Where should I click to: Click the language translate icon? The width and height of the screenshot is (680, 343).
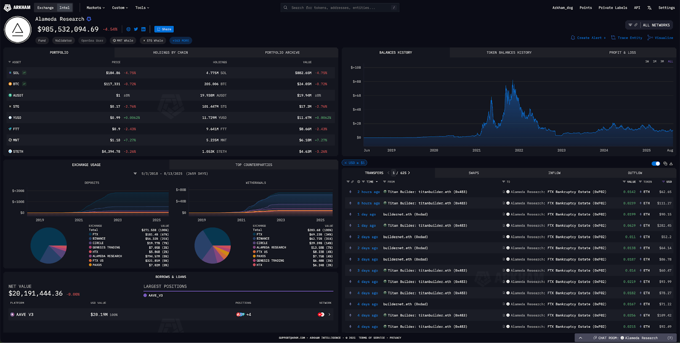pos(649,8)
